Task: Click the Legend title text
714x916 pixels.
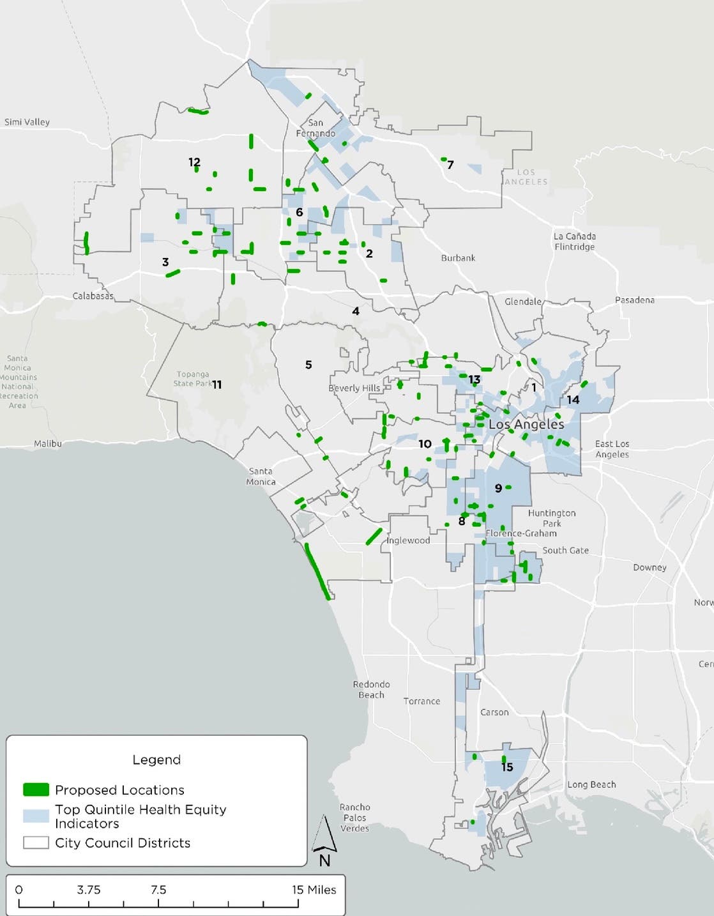Action: (156, 760)
